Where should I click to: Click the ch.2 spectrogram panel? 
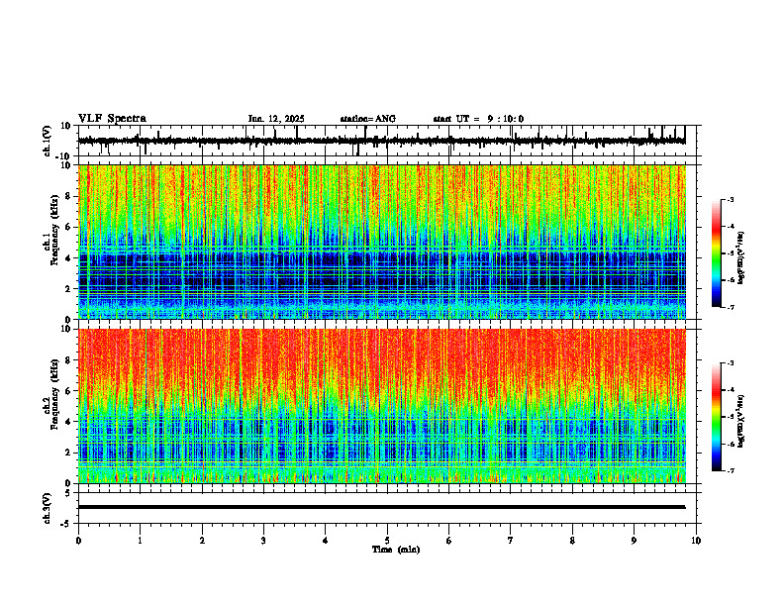[x=382, y=406]
